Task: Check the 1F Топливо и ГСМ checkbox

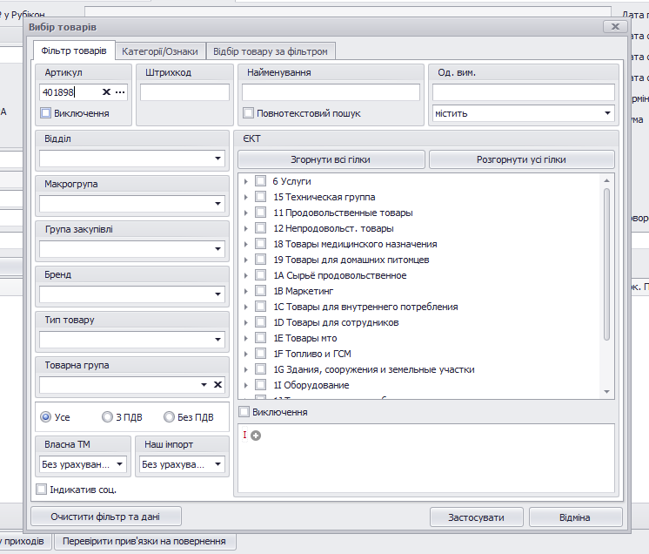Action: (260, 353)
